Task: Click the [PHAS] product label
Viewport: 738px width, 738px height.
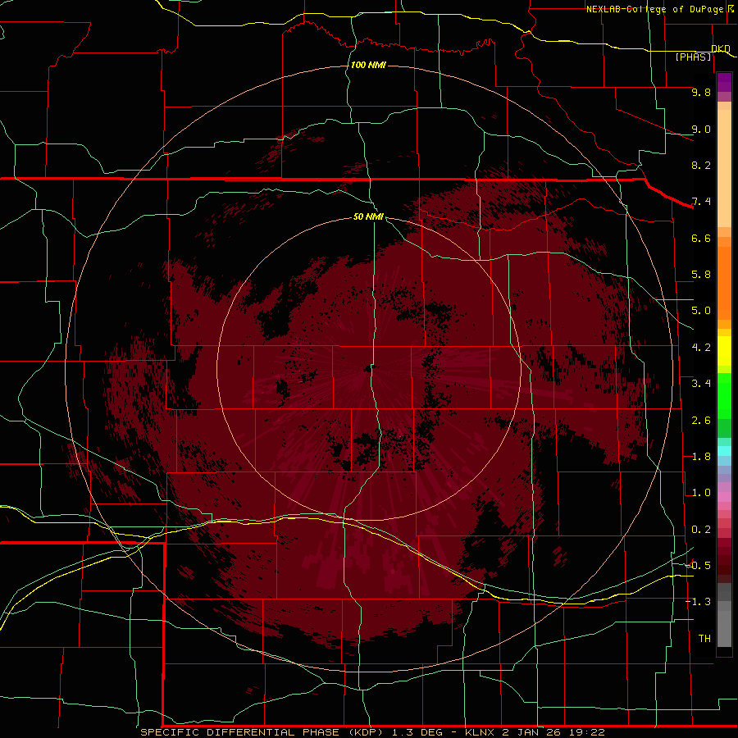Action: pyautogui.click(x=693, y=57)
